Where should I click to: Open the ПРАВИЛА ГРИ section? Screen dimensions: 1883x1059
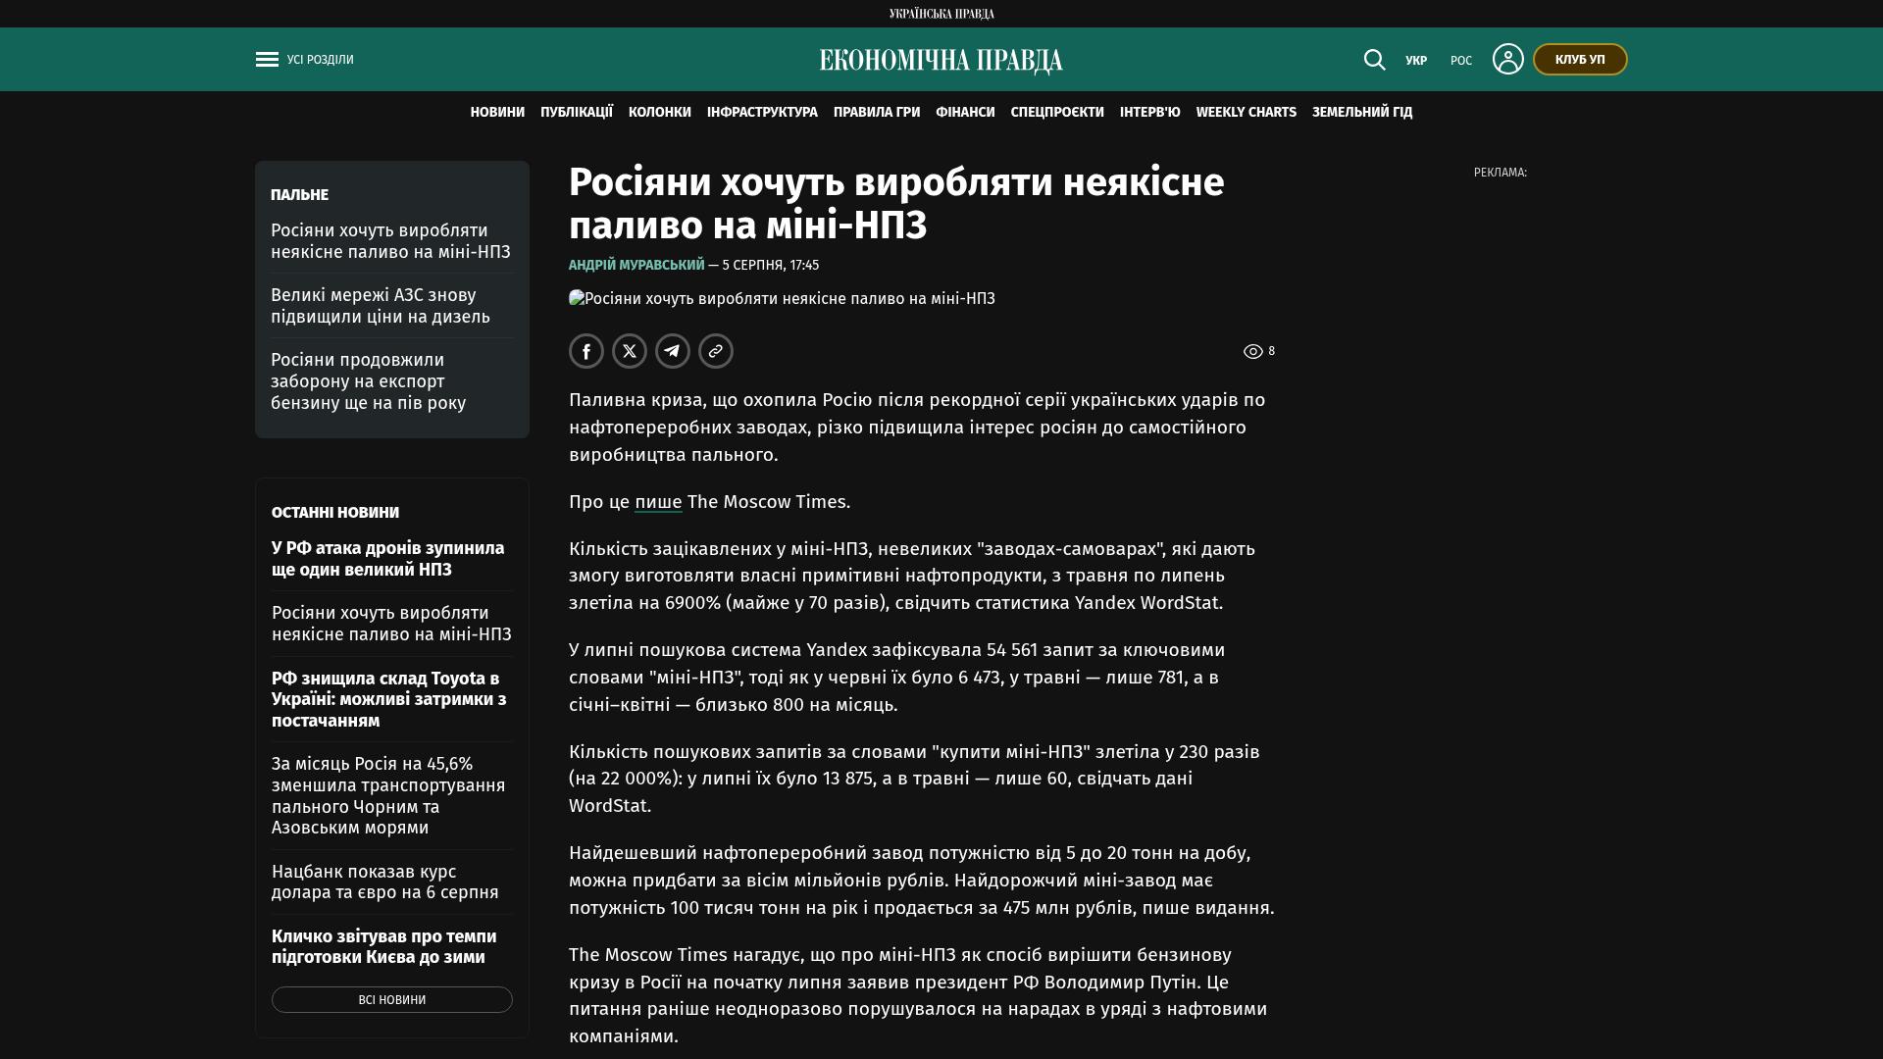point(877,113)
